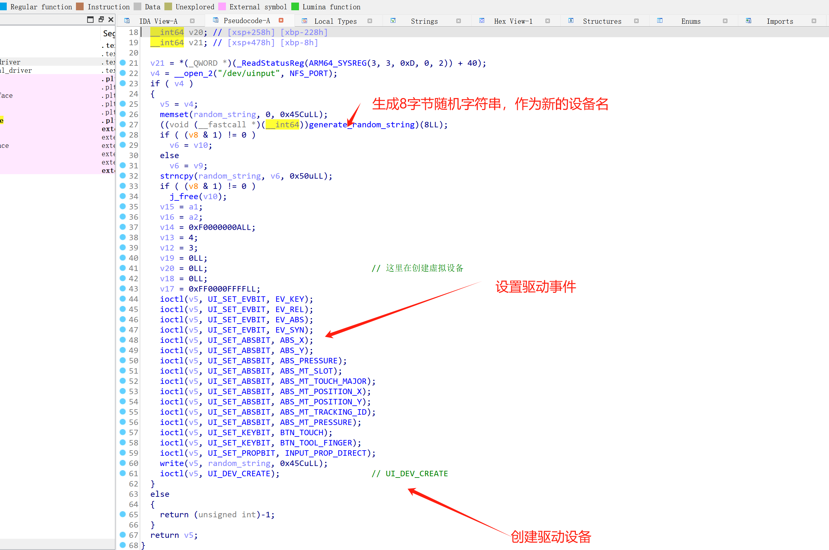
Task: Select the al_driver function entry
Action: pos(16,71)
